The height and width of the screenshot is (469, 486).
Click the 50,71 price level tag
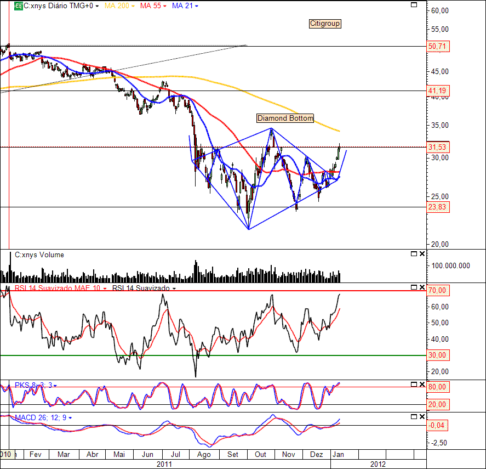[x=438, y=47]
